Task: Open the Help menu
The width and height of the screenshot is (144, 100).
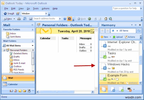Action: pyautogui.click(x=55, y=8)
